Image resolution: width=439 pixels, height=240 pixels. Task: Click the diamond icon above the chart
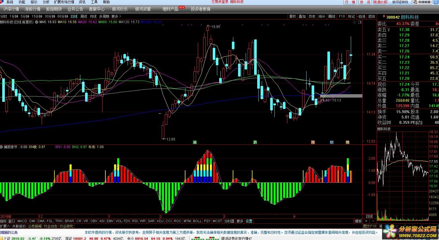(x=354, y=22)
